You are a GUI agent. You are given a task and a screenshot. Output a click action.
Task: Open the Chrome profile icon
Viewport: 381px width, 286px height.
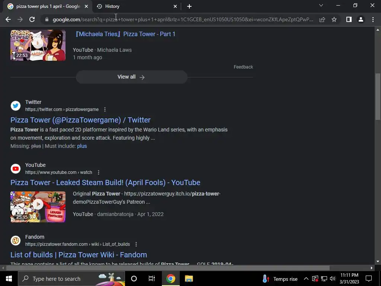[x=361, y=19]
